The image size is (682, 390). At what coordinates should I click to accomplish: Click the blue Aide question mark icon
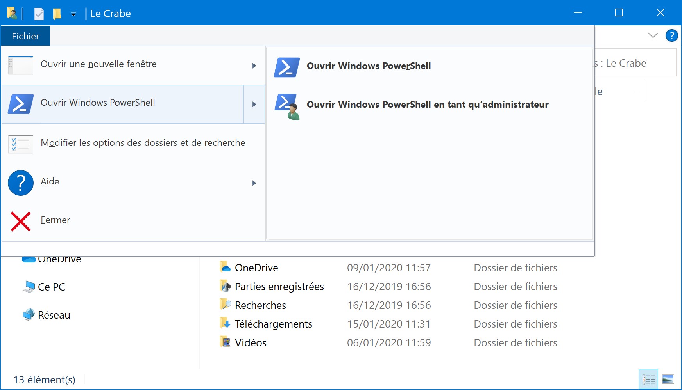[x=21, y=183]
